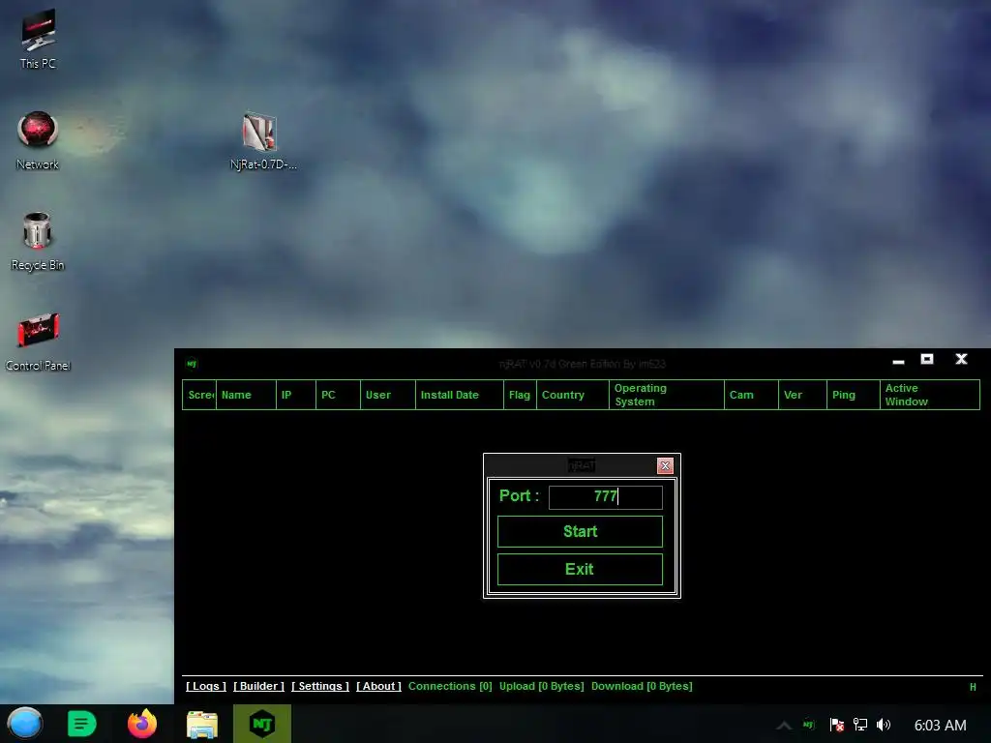Select the NJ app taskbar button

pos(262,724)
